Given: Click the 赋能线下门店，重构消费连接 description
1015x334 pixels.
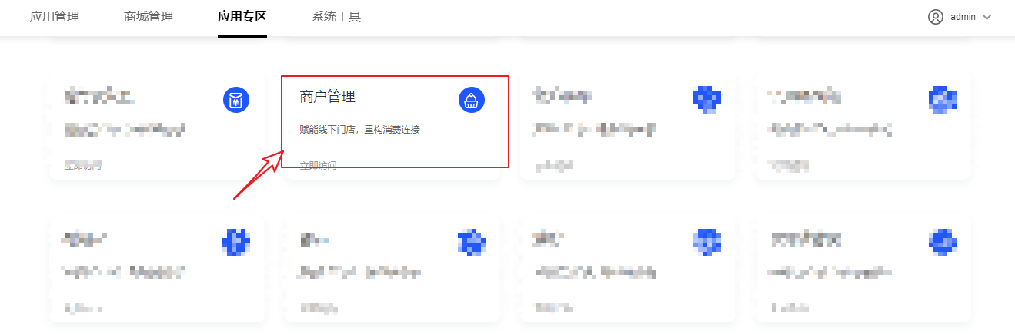Looking at the screenshot, I should (x=359, y=130).
